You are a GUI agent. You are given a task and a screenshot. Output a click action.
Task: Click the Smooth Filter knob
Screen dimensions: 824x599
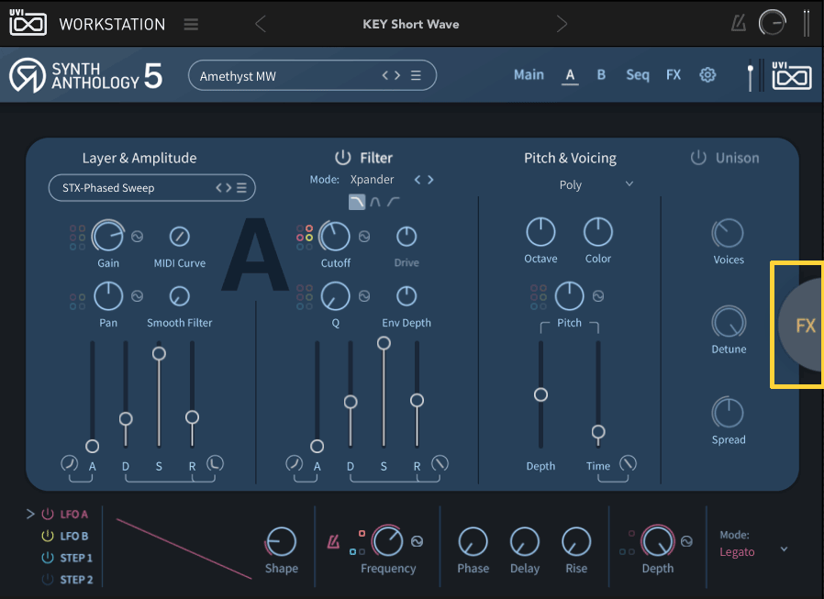[x=179, y=296]
